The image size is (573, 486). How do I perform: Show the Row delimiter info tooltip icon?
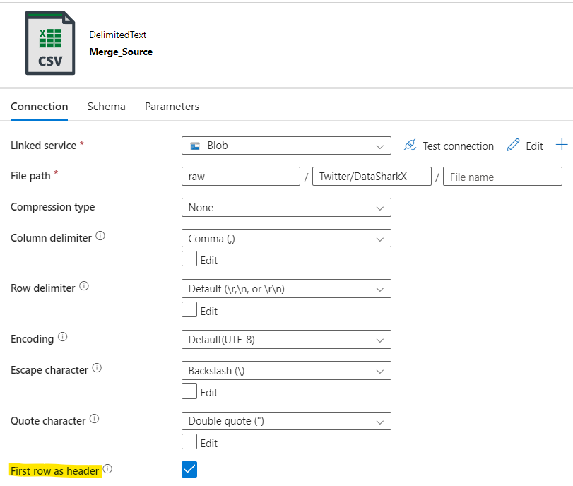84,286
